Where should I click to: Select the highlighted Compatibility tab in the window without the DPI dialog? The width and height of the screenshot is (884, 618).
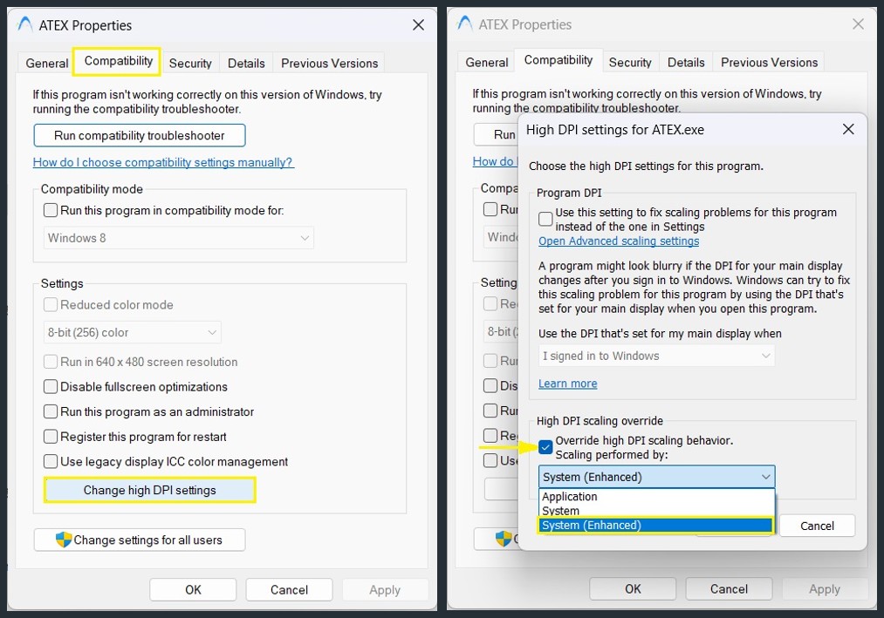point(119,61)
